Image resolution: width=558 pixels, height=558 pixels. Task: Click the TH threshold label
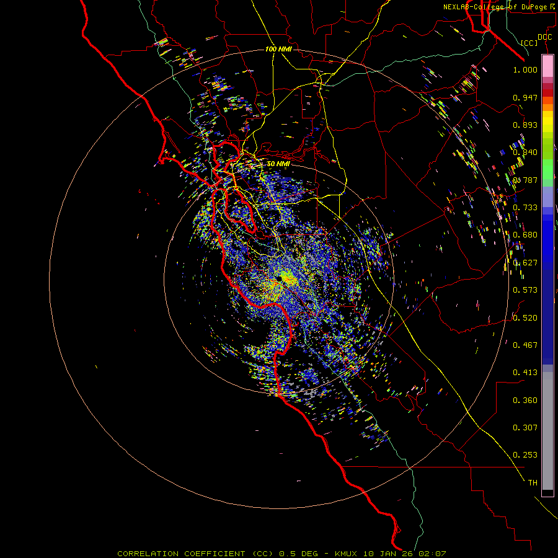[x=533, y=483]
